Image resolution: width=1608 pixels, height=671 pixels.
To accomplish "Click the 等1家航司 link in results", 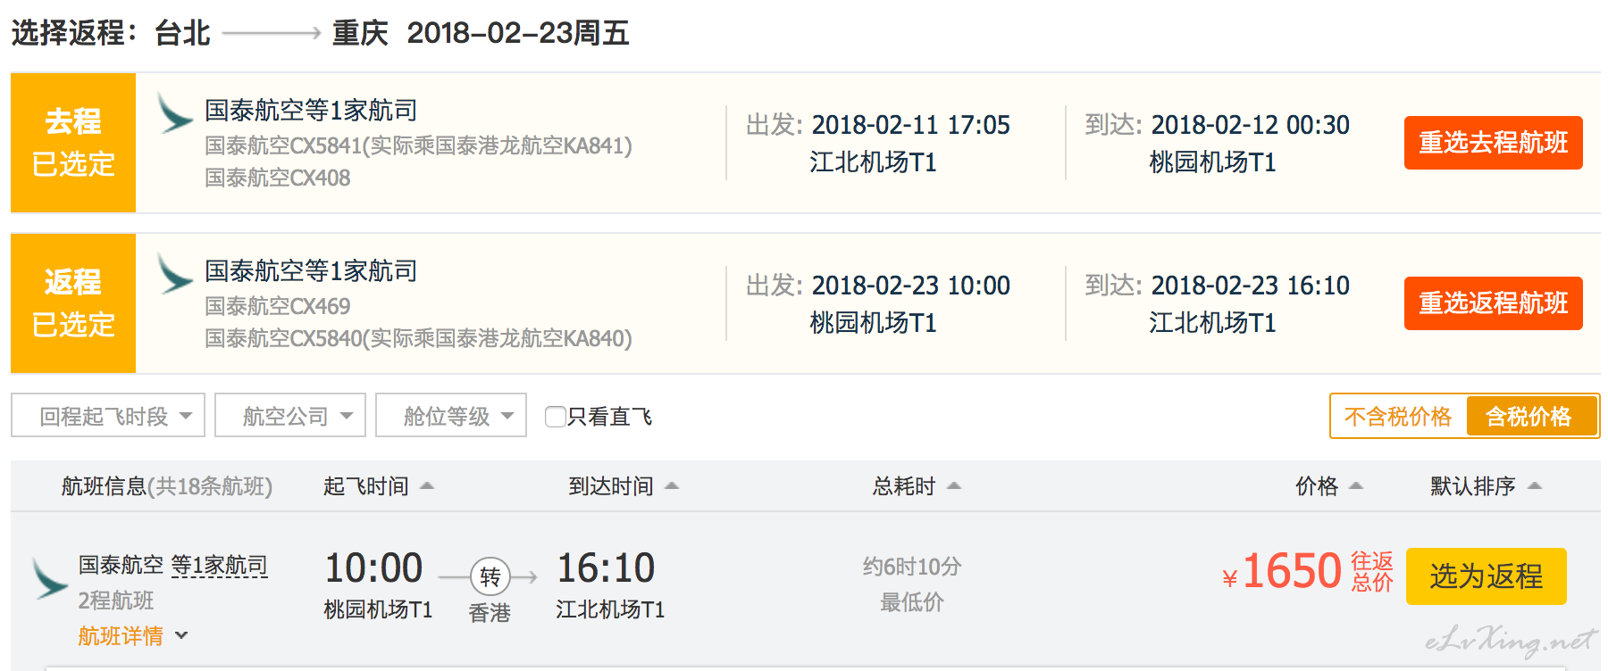I will [219, 565].
